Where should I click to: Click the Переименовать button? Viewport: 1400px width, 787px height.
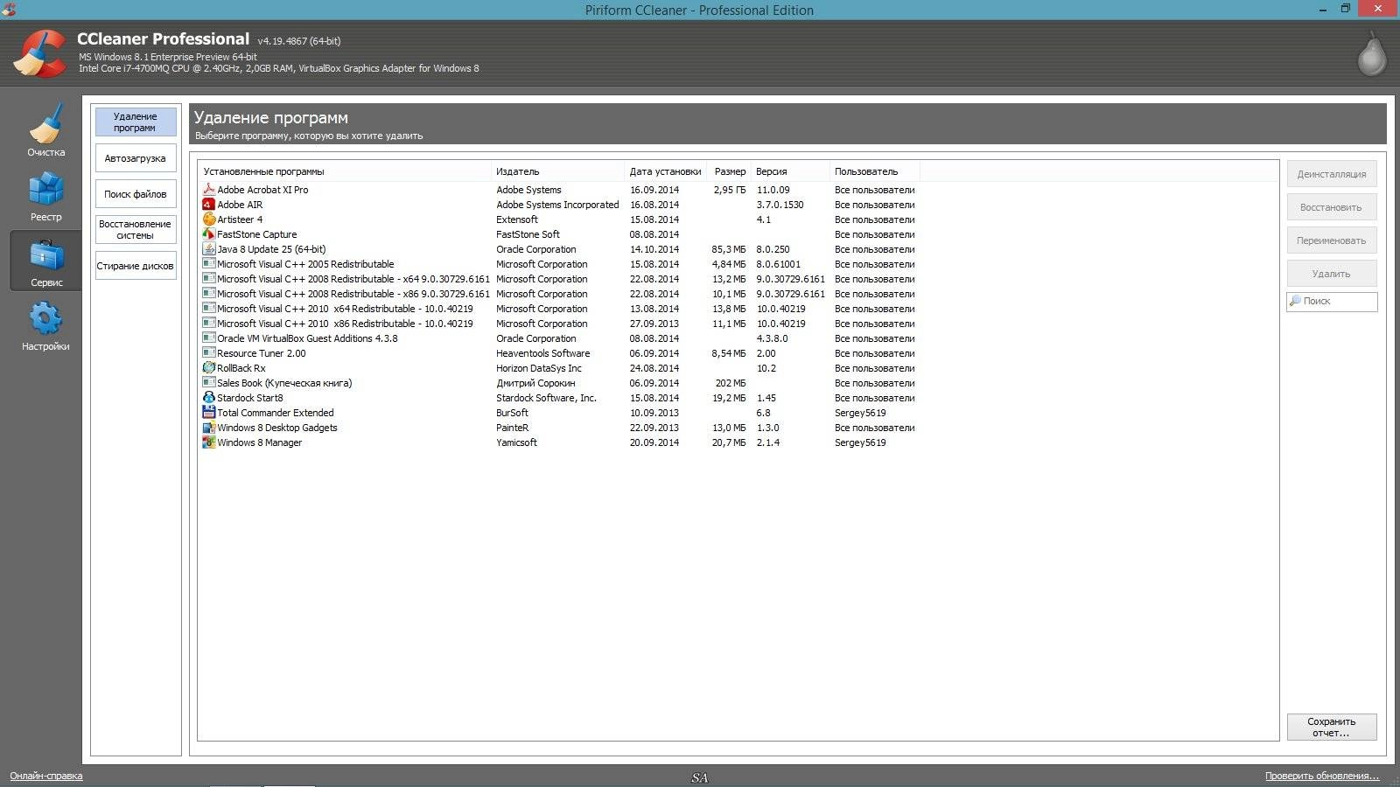pos(1332,240)
